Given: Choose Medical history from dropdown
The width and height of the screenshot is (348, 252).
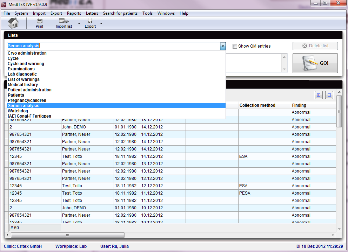Looking at the screenshot, I should (116, 85).
